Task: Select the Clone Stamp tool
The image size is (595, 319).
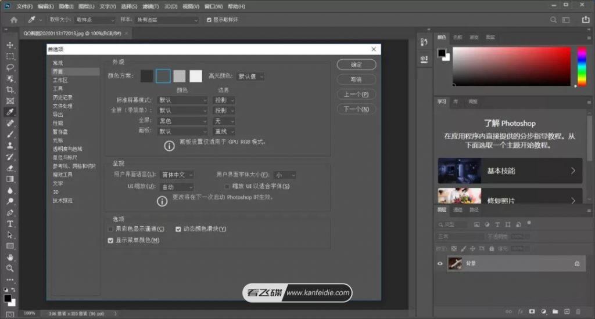Action: 10,146
